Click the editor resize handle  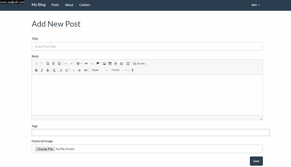point(261,119)
